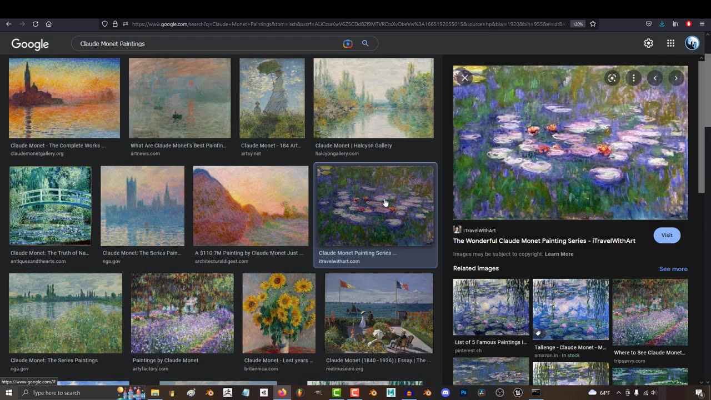The width and height of the screenshot is (711, 400).
Task: Open the Windows notification center icon
Action: (699, 393)
